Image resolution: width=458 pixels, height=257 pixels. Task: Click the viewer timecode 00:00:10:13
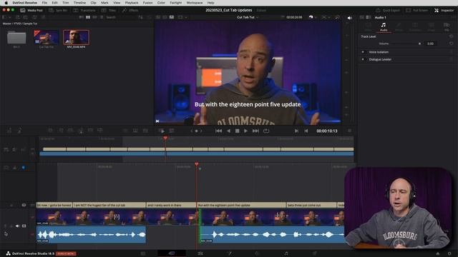pyautogui.click(x=327, y=131)
